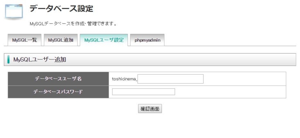300x138 pixels.
Task: Click the toshicinema_ prefix text
Action: [x=125, y=79]
